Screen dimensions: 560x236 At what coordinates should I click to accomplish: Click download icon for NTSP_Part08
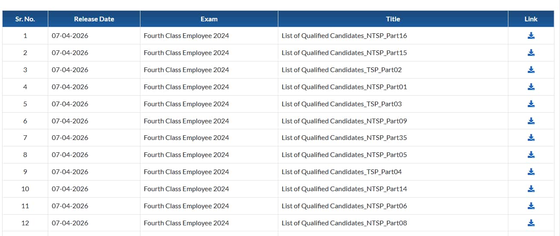[531, 223]
